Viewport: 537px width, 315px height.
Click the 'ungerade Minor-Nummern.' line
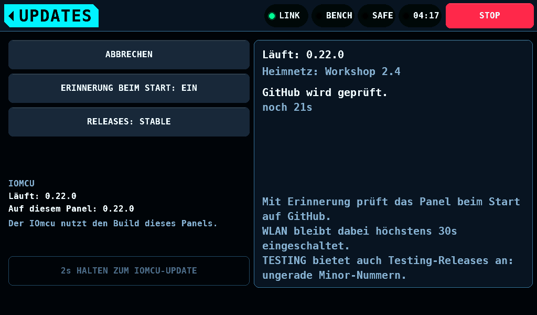pos(334,275)
